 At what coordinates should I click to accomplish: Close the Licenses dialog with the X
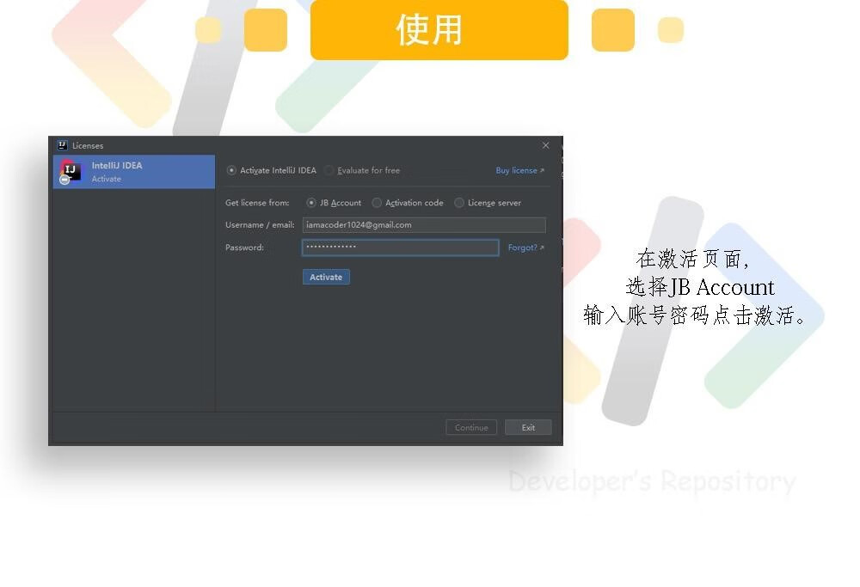click(x=545, y=145)
